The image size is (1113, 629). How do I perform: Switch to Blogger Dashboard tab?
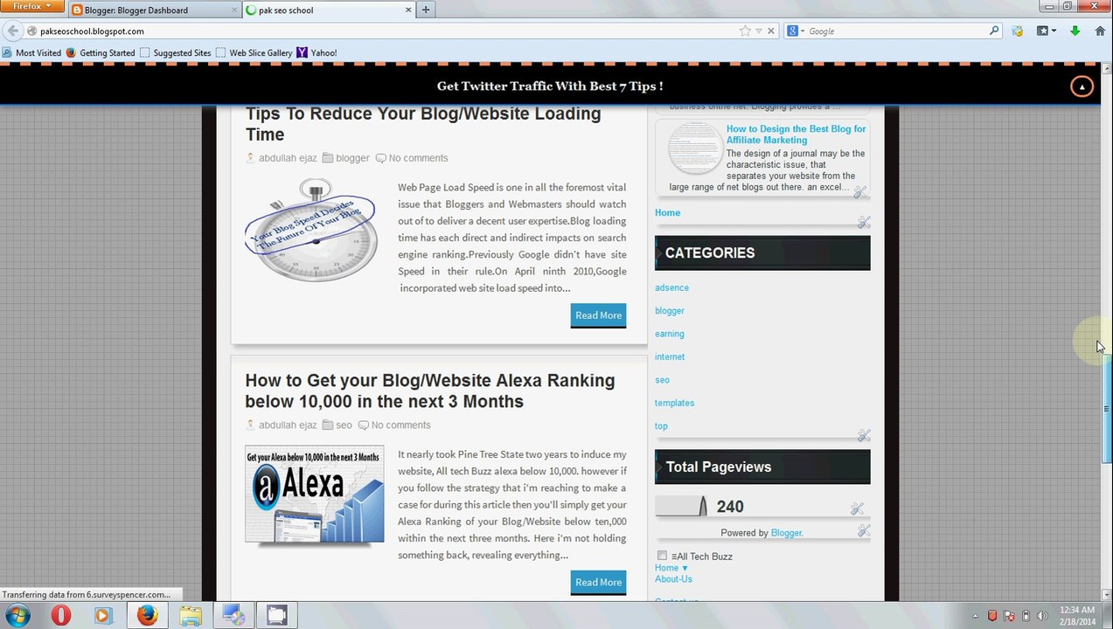[x=154, y=10]
